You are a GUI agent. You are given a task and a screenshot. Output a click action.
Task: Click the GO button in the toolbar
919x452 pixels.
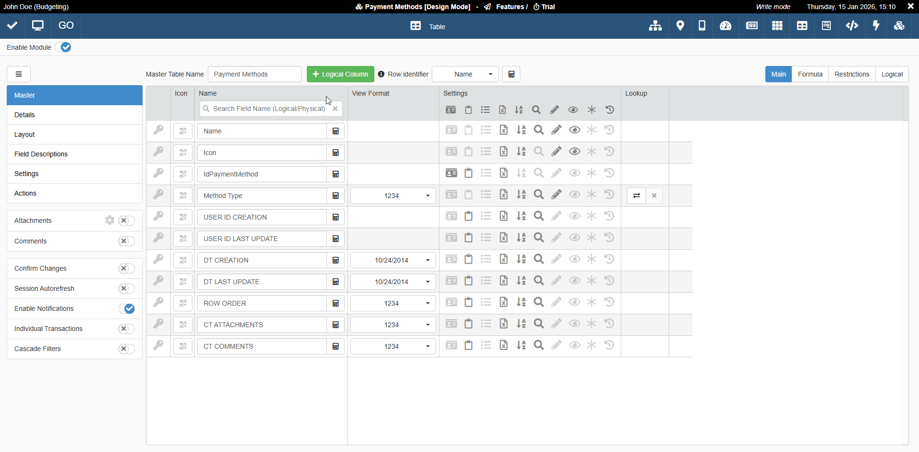pos(66,26)
